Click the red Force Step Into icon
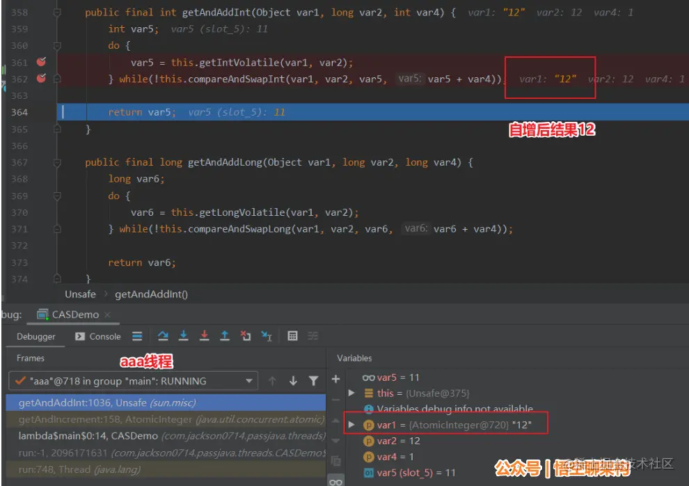The image size is (689, 486). point(205,336)
